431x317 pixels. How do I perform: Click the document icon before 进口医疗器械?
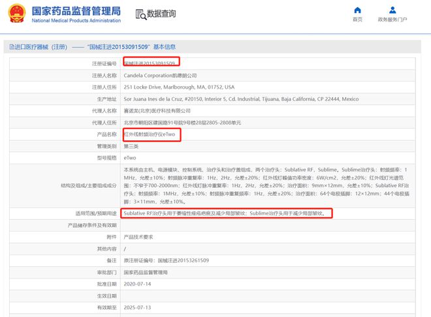(12, 47)
